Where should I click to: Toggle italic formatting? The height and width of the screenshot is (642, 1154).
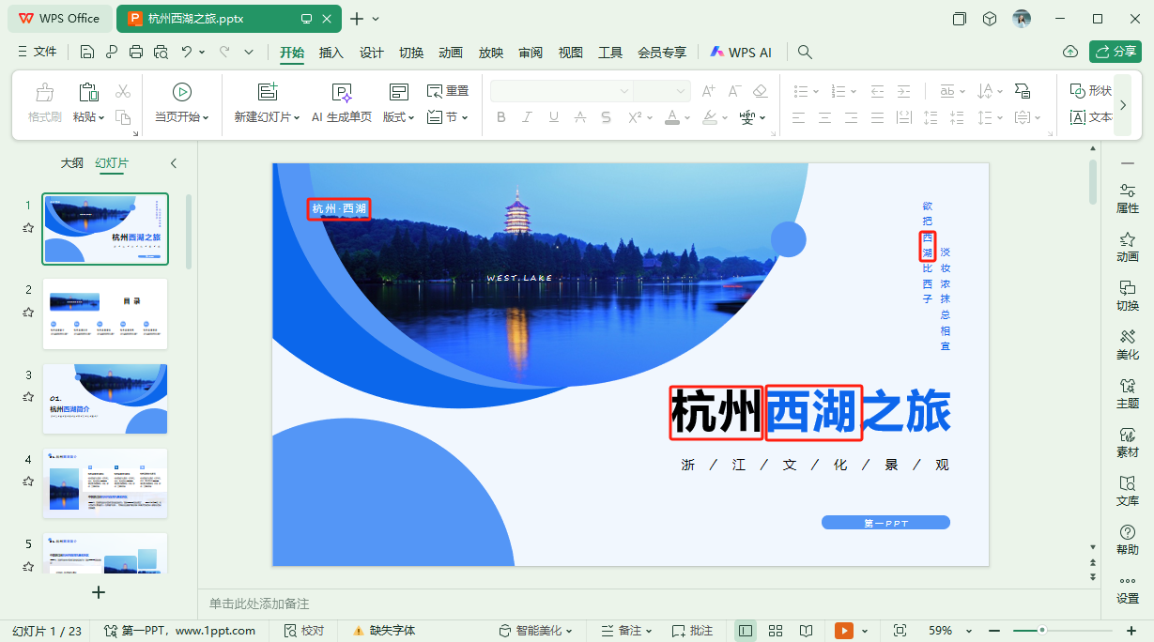click(x=527, y=116)
